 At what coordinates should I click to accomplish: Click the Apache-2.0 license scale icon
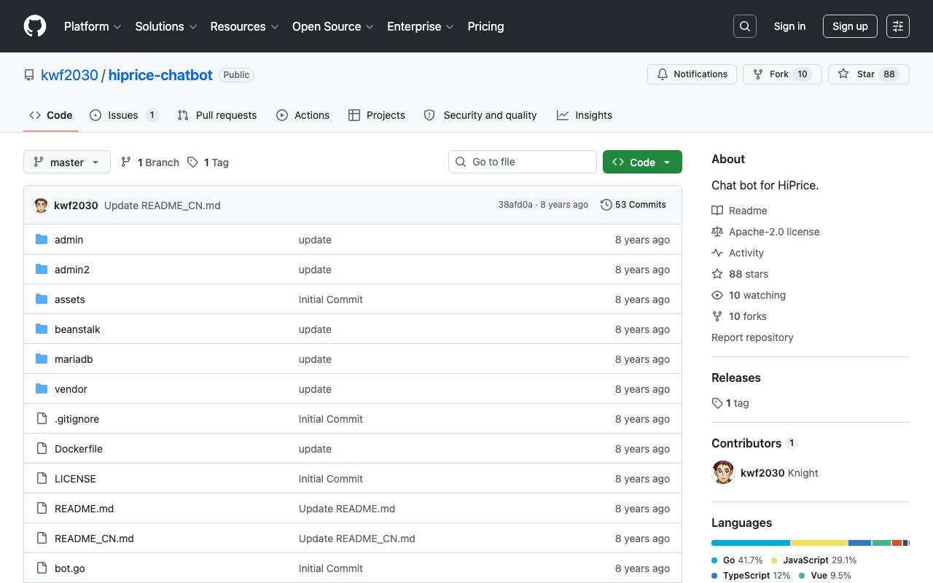(x=717, y=232)
